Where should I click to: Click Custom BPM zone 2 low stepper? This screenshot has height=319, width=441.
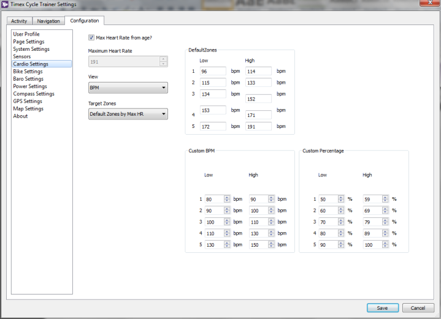click(227, 211)
